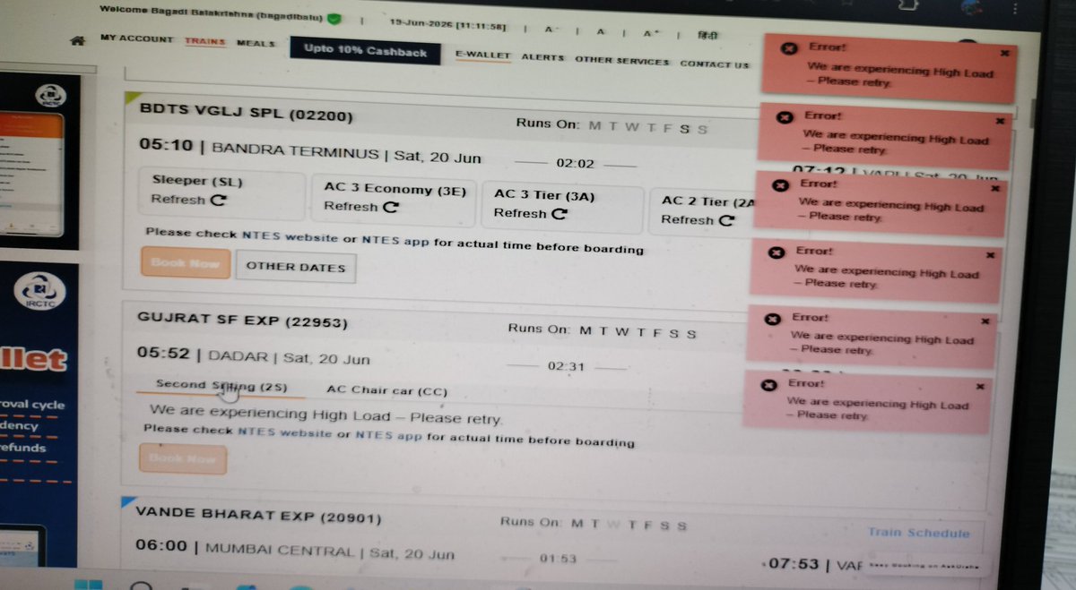Open the CONTACT US page

(715, 64)
